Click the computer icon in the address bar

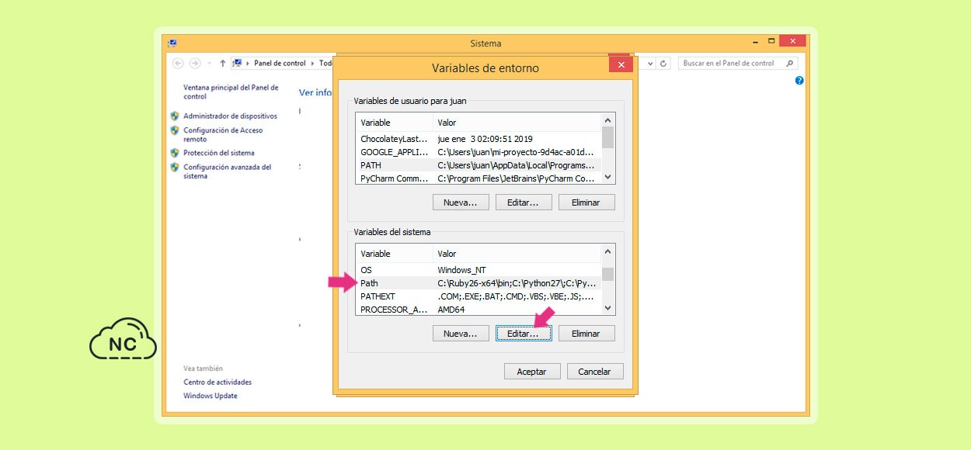point(237,64)
